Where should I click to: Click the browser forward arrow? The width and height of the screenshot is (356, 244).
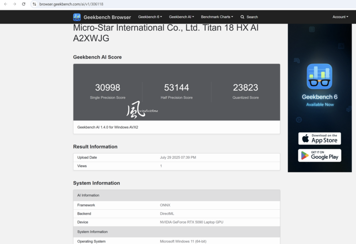[14, 4]
